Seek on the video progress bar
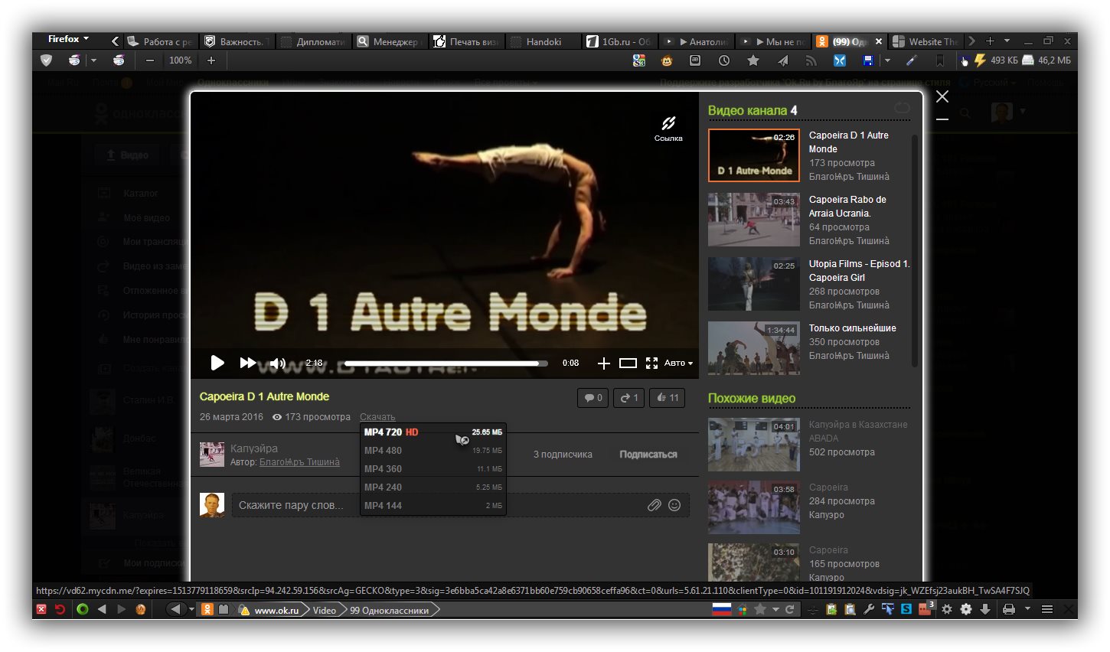This screenshot has height=652, width=1110. 446,363
